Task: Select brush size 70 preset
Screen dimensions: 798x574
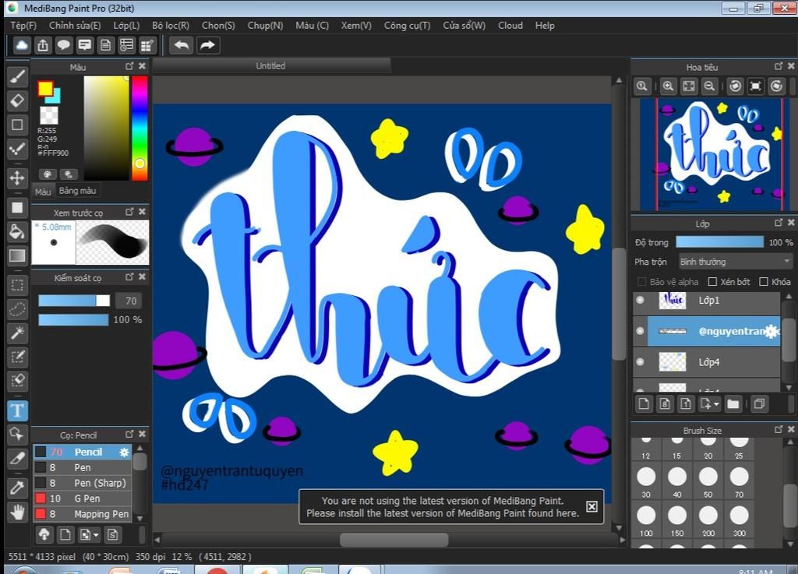Action: (739, 481)
